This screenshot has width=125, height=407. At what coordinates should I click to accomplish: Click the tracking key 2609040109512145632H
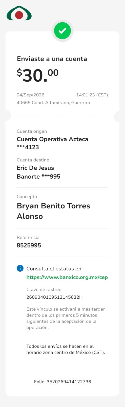(x=54, y=297)
